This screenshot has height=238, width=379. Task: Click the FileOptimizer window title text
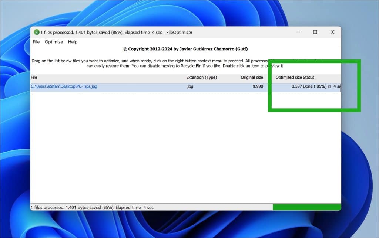pyautogui.click(x=117, y=33)
